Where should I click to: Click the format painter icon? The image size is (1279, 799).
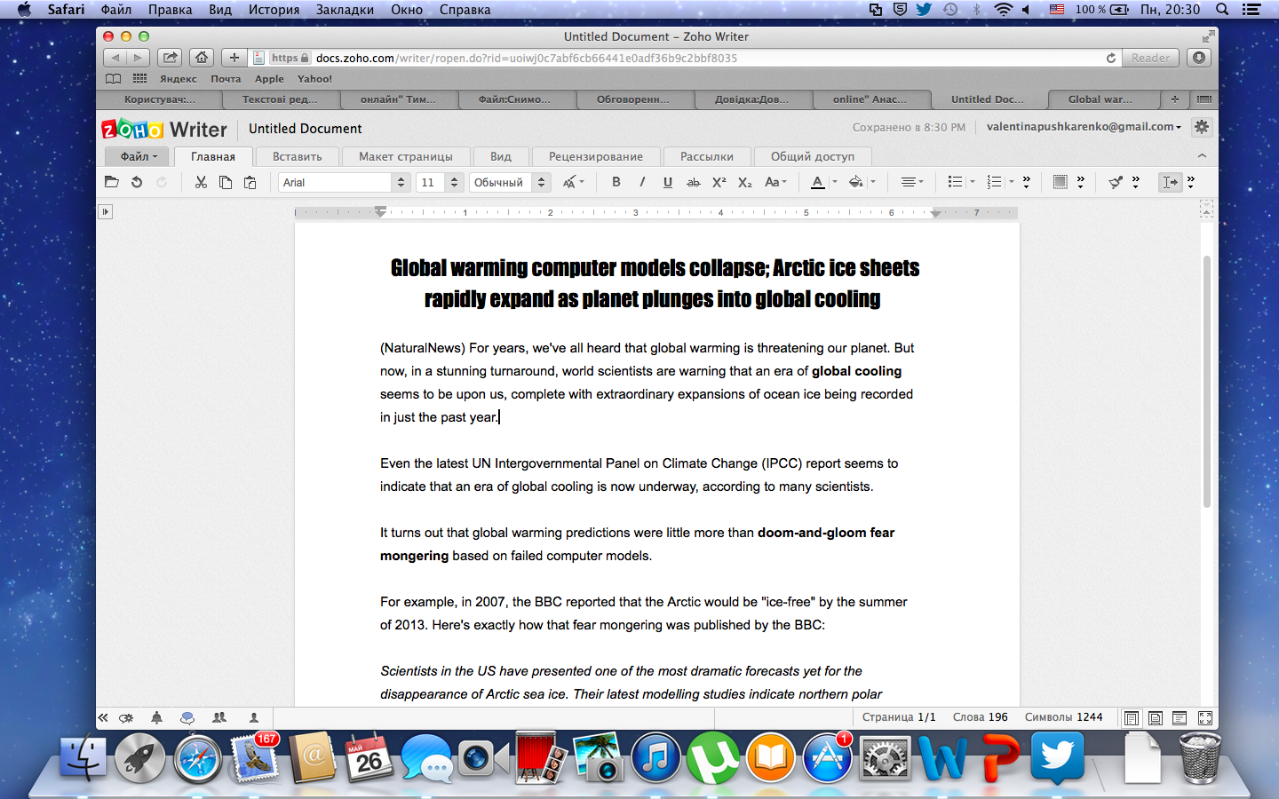(x=1116, y=182)
